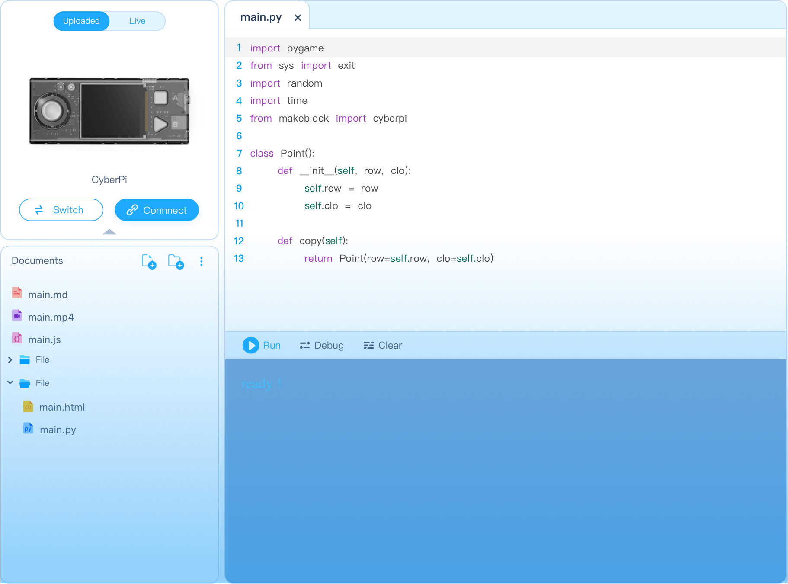This screenshot has height=584, width=788.
Task: Open main.mp4 video file
Action: click(51, 317)
